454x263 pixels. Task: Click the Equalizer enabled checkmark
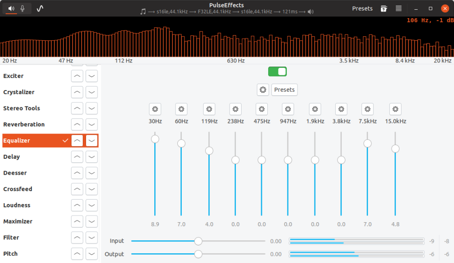tap(66, 141)
